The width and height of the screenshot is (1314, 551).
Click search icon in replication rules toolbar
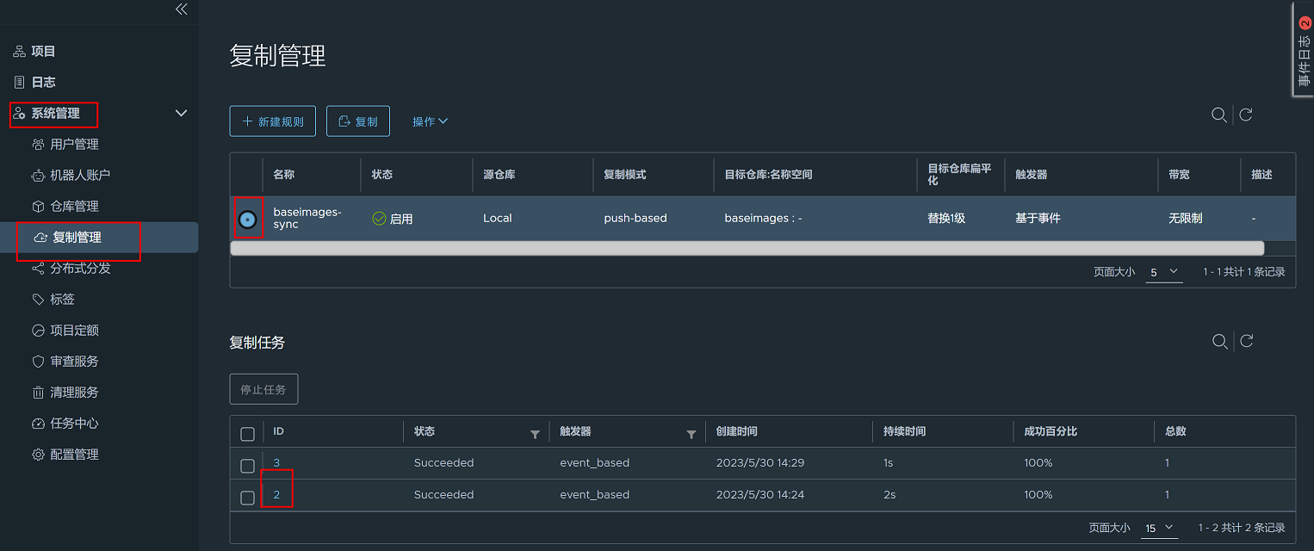click(1219, 115)
